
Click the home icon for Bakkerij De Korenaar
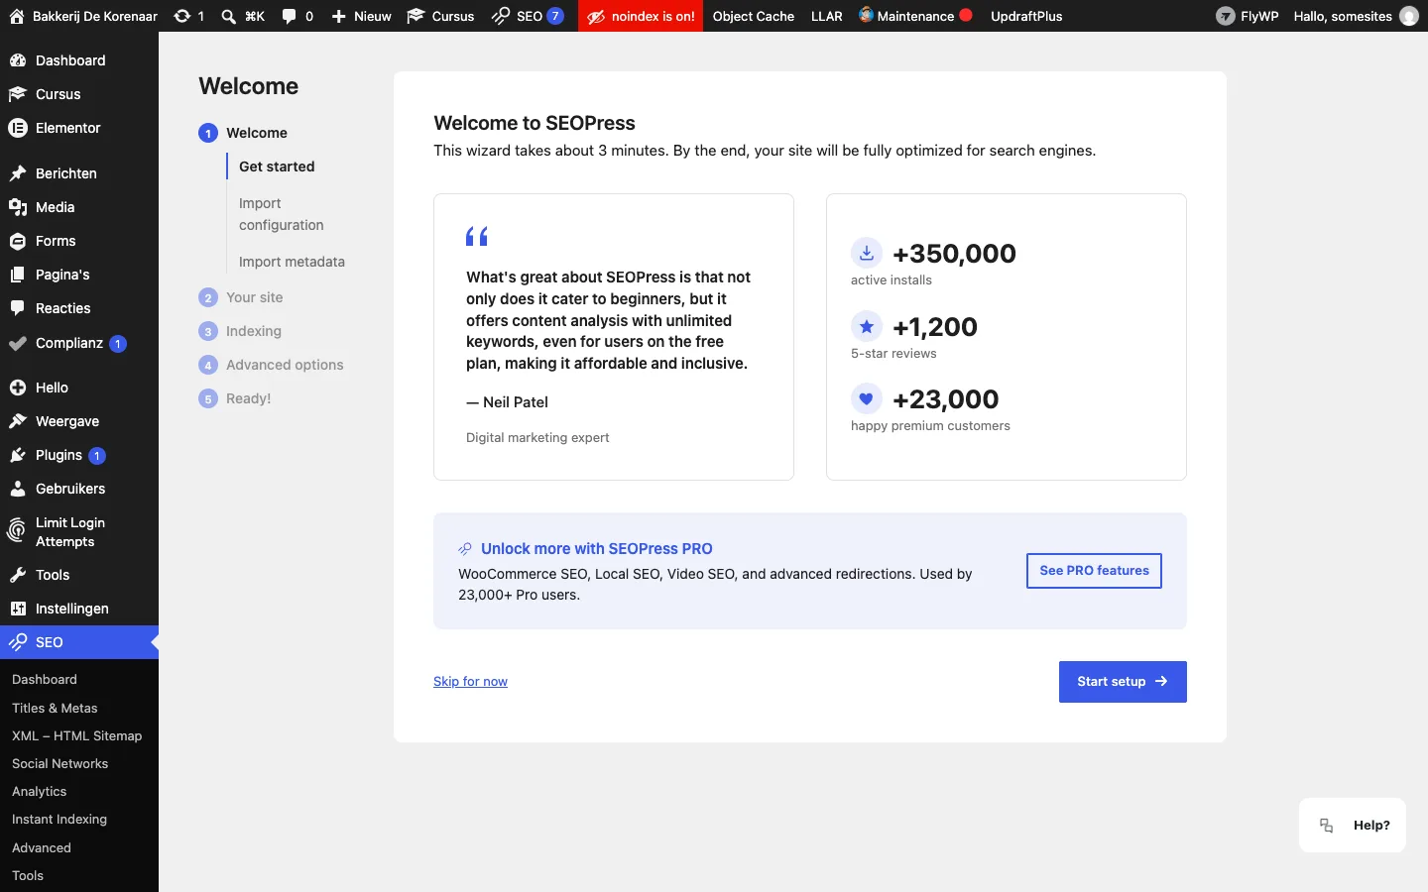[x=17, y=16]
